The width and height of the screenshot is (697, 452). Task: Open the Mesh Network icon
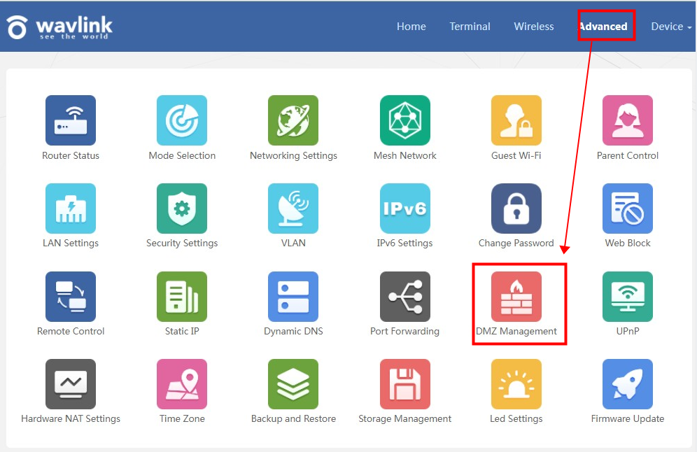[x=405, y=120]
